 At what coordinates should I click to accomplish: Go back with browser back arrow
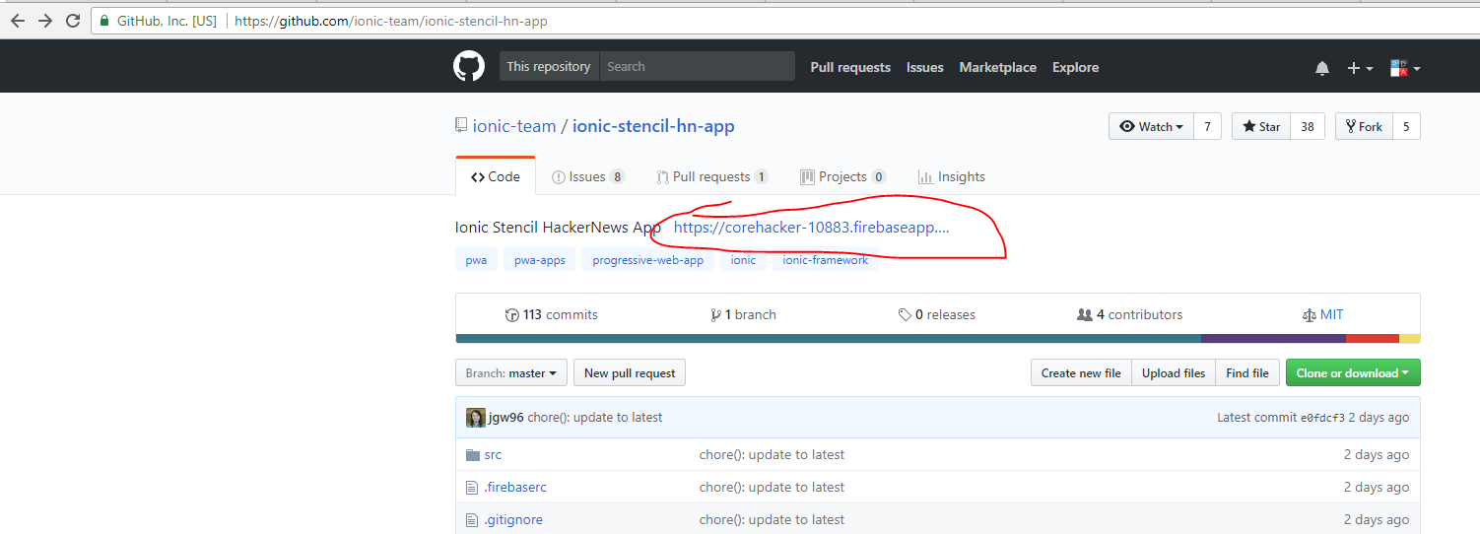coord(19,21)
